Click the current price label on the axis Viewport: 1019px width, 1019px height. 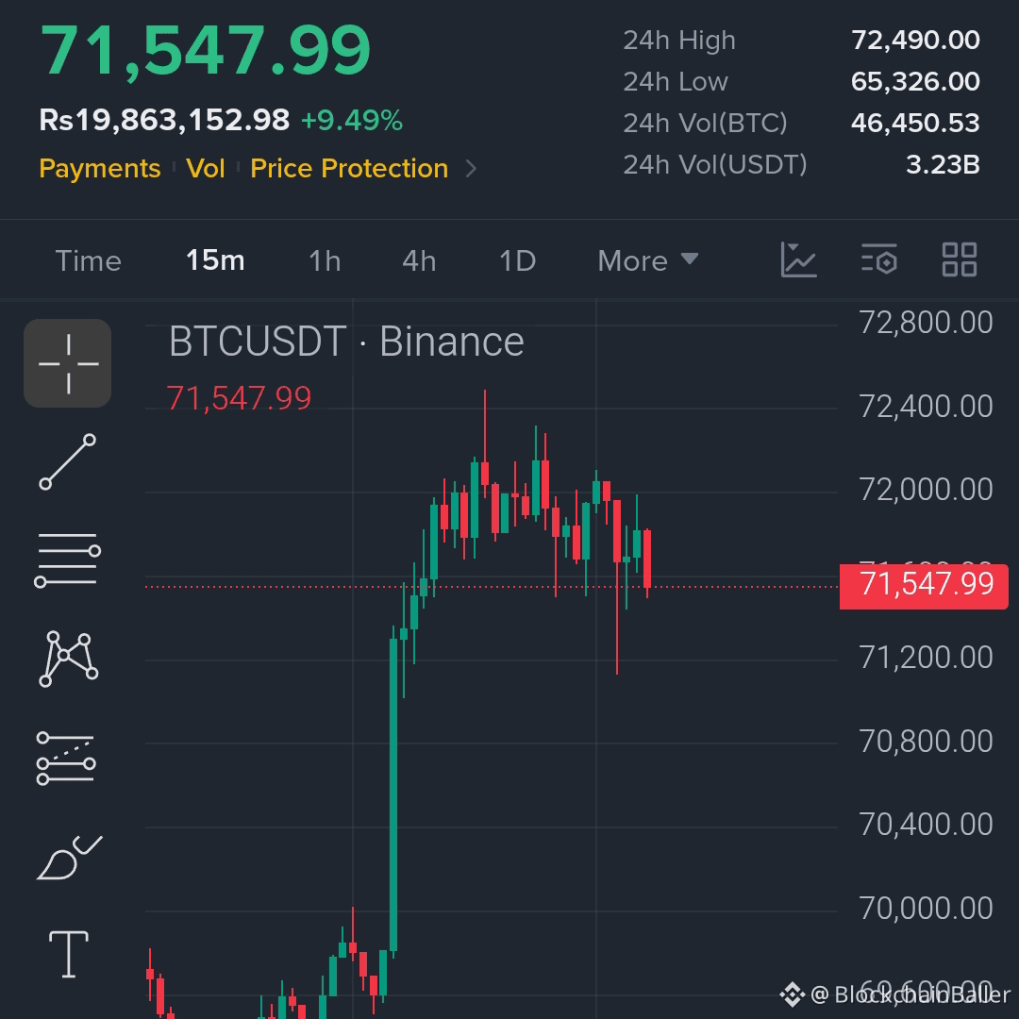[x=924, y=586]
